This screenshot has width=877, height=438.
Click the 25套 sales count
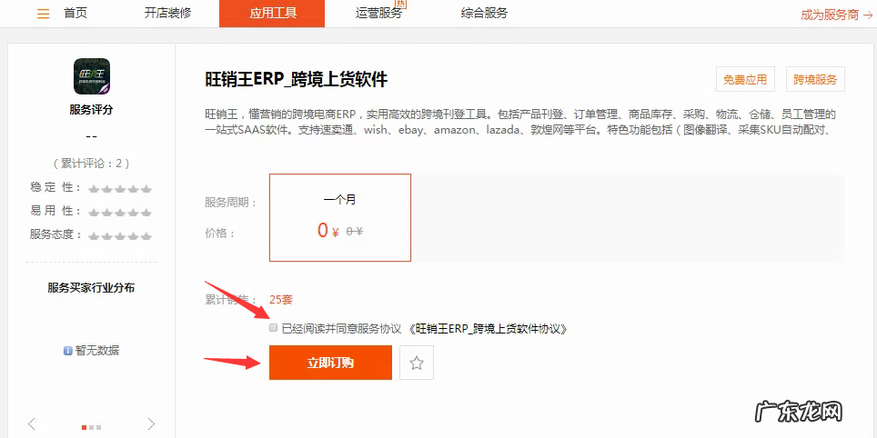pos(281,300)
